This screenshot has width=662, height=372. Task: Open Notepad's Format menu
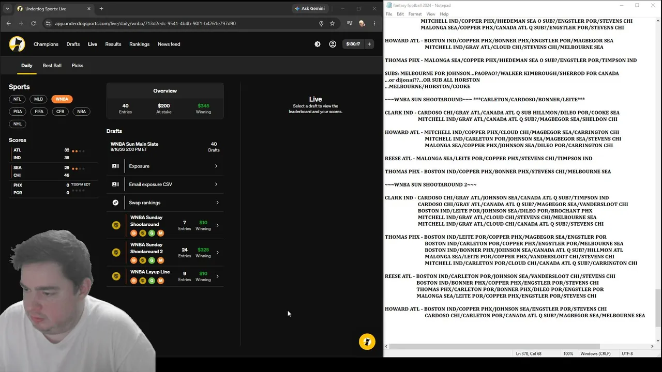point(415,14)
